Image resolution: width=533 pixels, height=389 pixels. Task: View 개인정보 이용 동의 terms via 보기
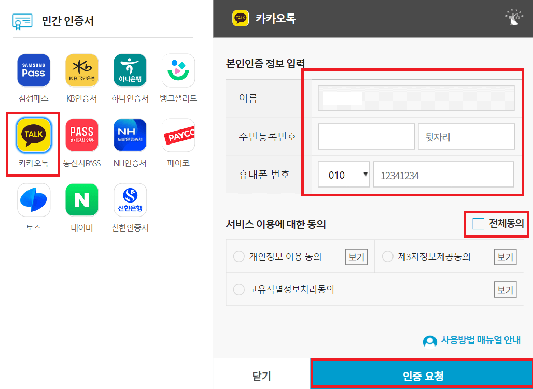[x=357, y=257]
